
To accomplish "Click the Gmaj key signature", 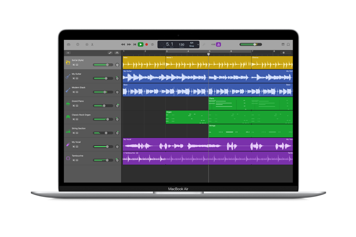I will click(191, 46).
